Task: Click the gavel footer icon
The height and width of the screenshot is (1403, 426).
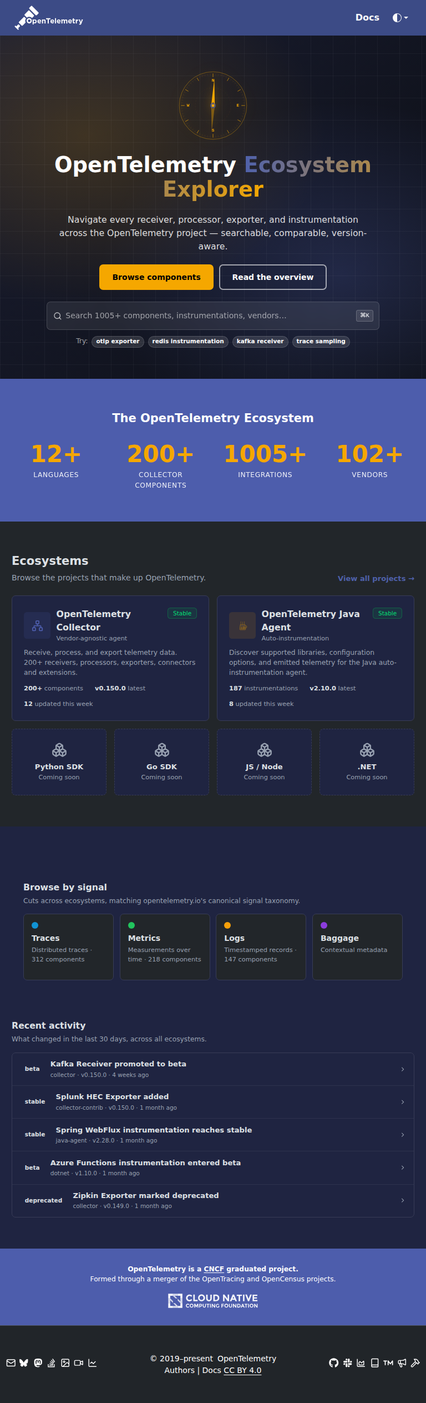Action: 415,1362
